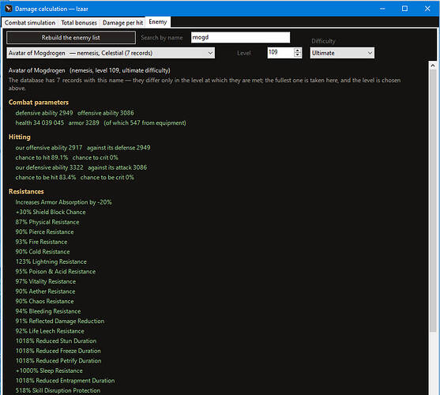Viewport: 440px width, 395px height.
Task: Maximize the Damage calculation window
Action: tap(404, 9)
